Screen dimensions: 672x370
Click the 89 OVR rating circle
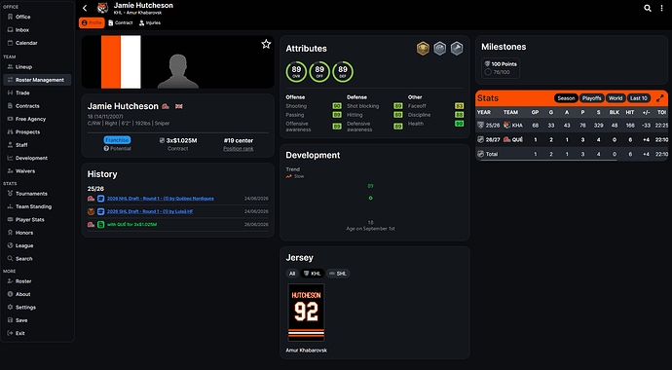click(x=296, y=71)
